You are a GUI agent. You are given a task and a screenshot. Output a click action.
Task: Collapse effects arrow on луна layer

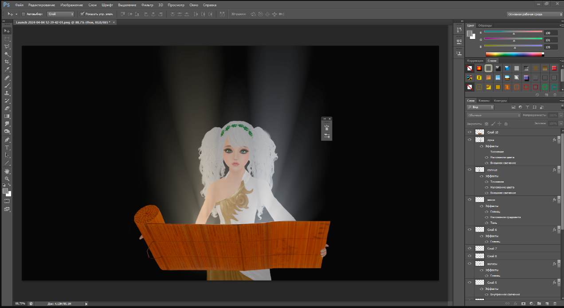[x=559, y=140]
